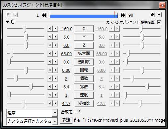Decrease left Y value with left arrow
Screen dimensions: 168x129
[x=50, y=37]
